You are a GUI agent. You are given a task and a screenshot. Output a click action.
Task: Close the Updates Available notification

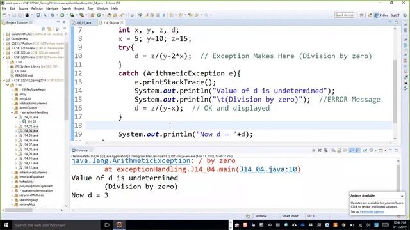pos(402,195)
